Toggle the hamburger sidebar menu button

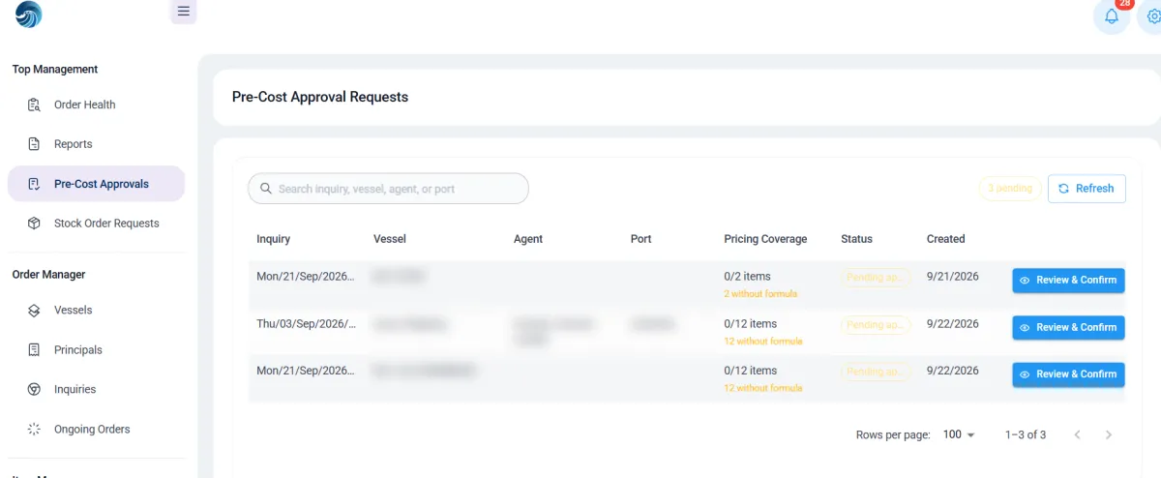[184, 12]
